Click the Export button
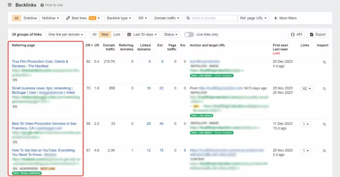Screen dimensions: 340x177 318,35
